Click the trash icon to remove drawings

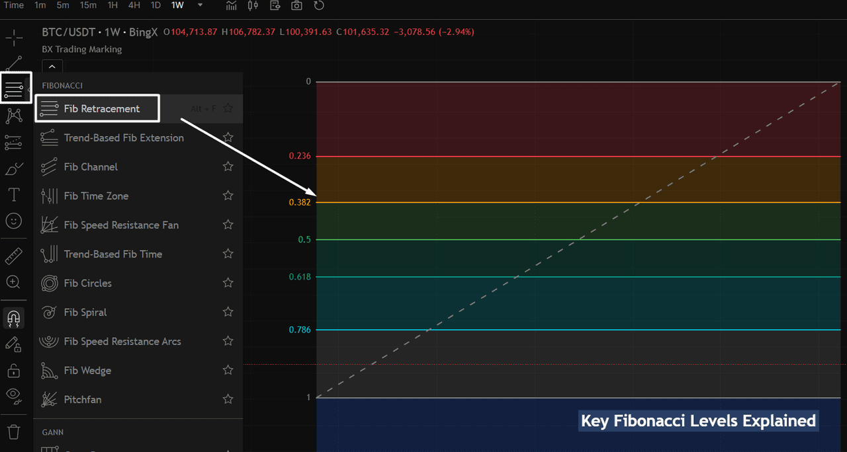point(13,432)
